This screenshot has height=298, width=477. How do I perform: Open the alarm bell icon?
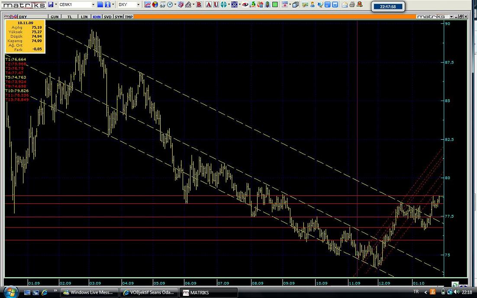tap(360, 5)
